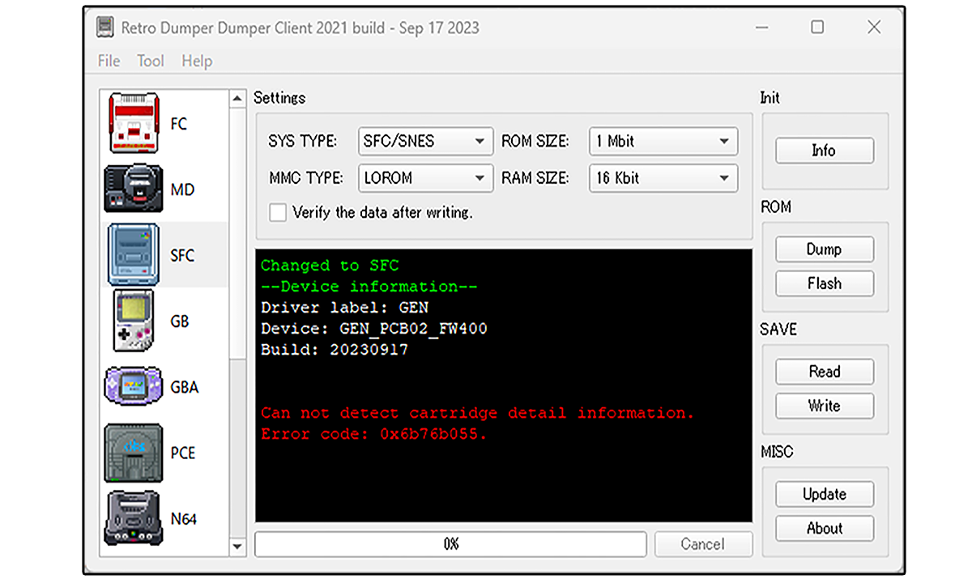Click the 'Build: 20230917' log line
Screen dimensions: 972x583
[x=335, y=350]
